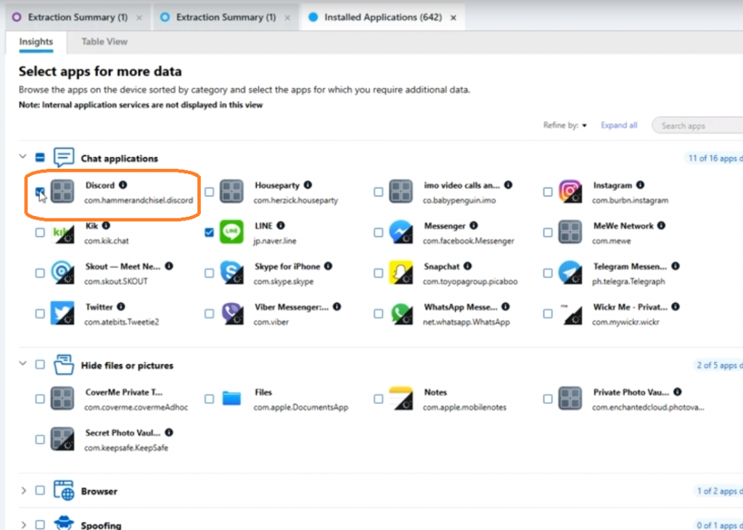Switch to second Extraction Summary tab
This screenshot has height=530, width=743.
[x=225, y=17]
